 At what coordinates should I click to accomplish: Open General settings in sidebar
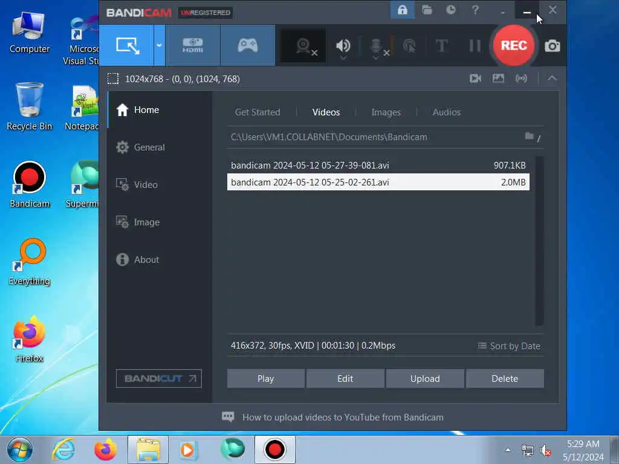point(160,147)
